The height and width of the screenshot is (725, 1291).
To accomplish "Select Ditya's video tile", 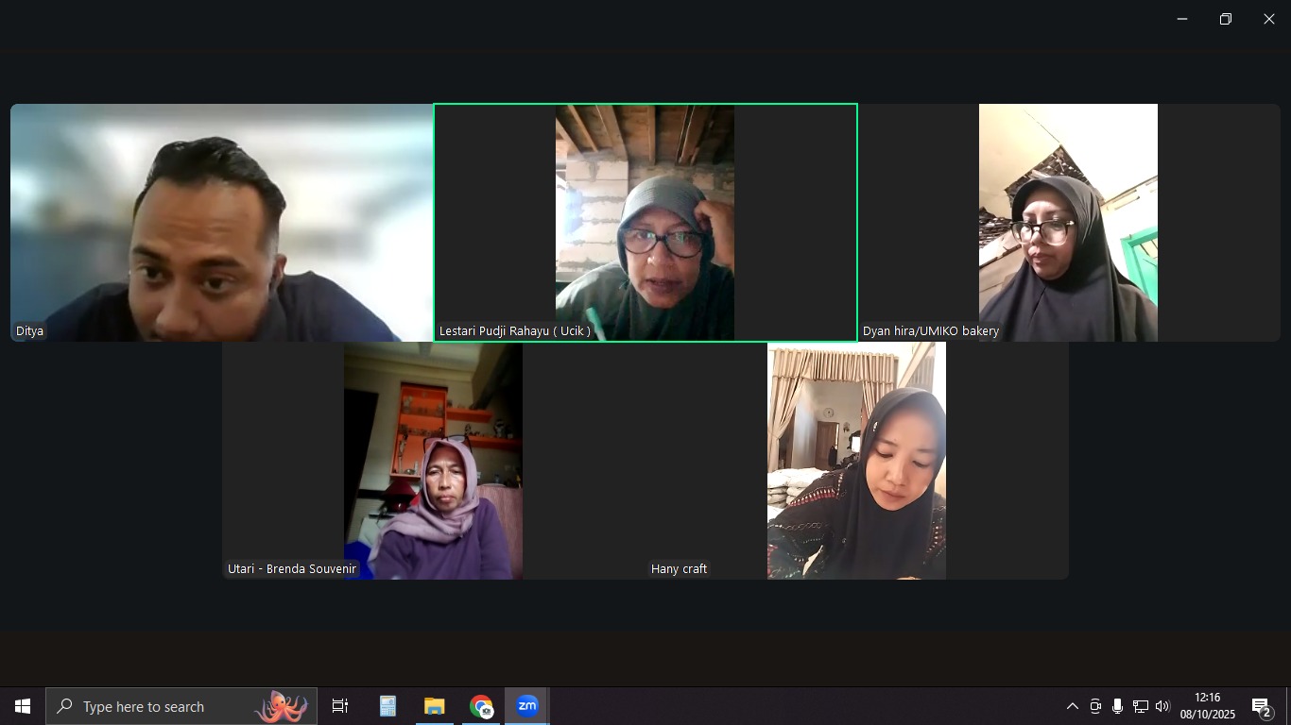I will [x=221, y=223].
